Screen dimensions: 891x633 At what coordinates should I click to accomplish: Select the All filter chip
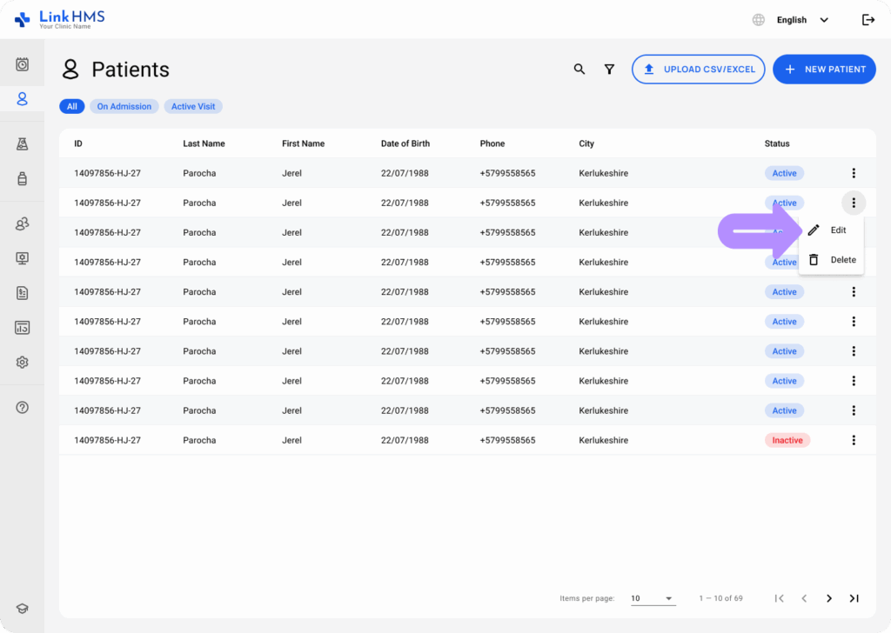tap(71, 106)
